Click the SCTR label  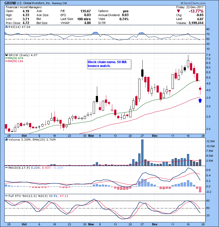(102, 23)
